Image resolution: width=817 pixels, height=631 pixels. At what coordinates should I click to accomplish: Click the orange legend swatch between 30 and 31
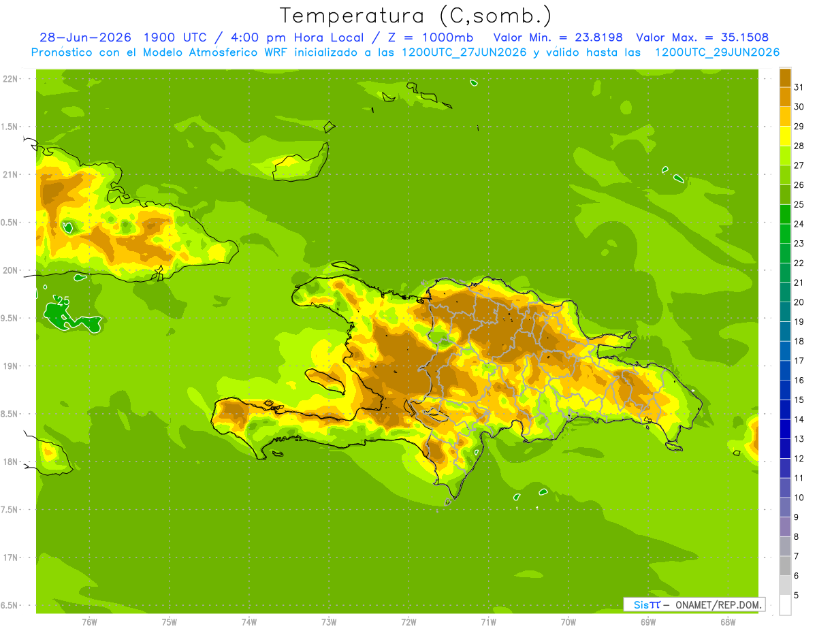click(x=785, y=97)
